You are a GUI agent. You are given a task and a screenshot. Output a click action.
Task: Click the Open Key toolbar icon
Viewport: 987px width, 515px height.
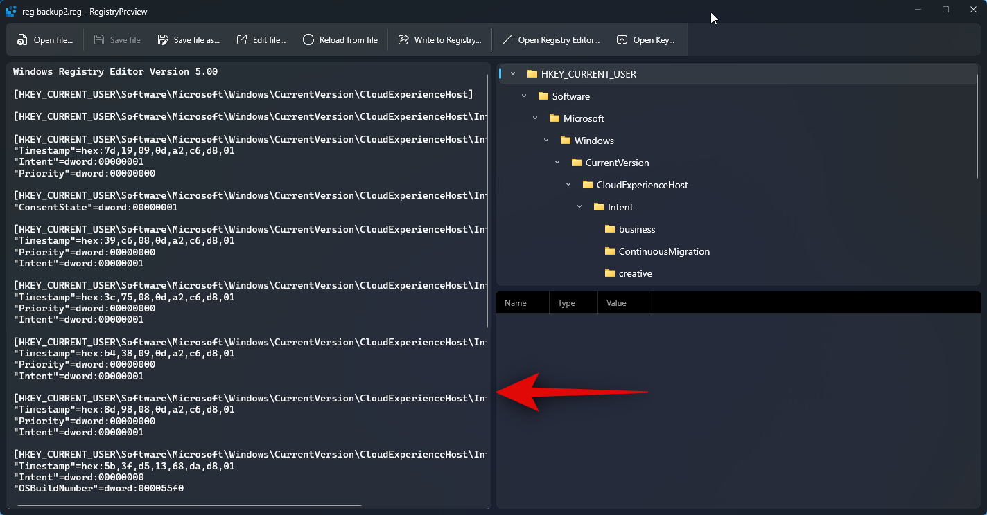click(x=622, y=40)
